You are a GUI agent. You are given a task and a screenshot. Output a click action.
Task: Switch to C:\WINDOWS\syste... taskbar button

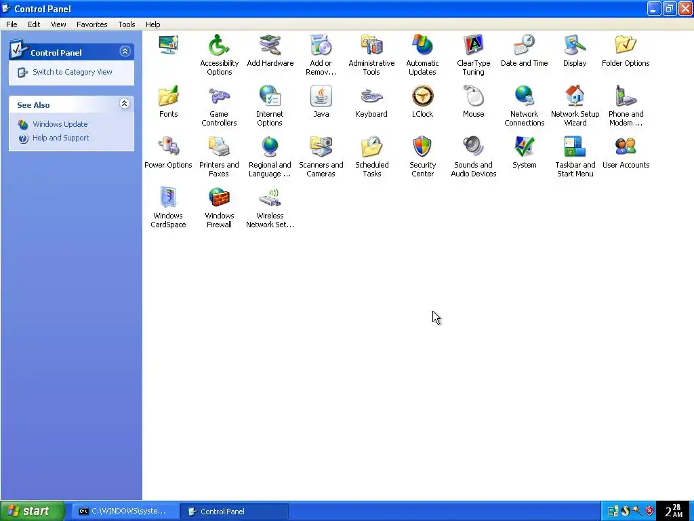(x=125, y=512)
